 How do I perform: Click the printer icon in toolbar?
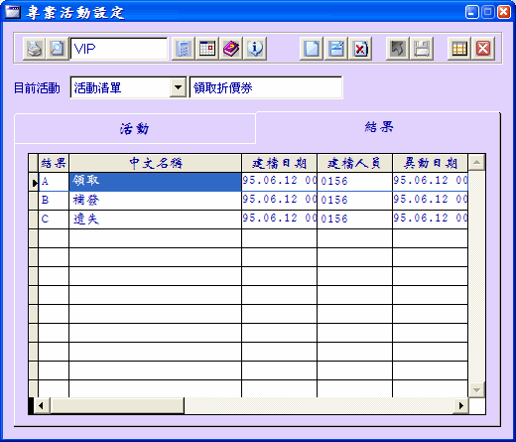point(34,49)
